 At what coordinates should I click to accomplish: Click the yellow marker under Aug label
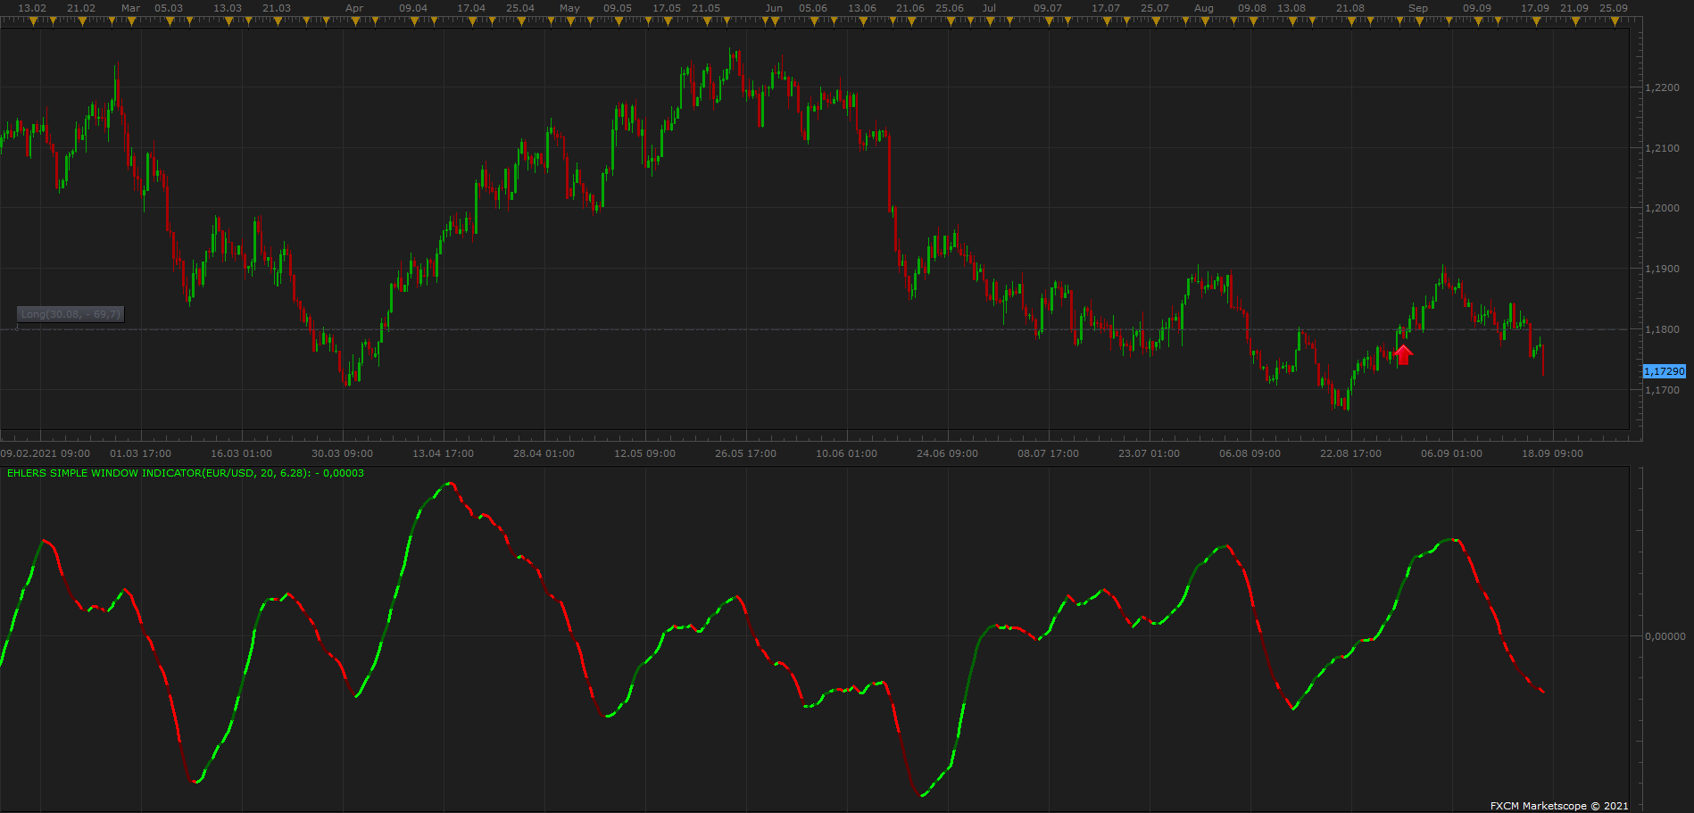pyautogui.click(x=1205, y=21)
